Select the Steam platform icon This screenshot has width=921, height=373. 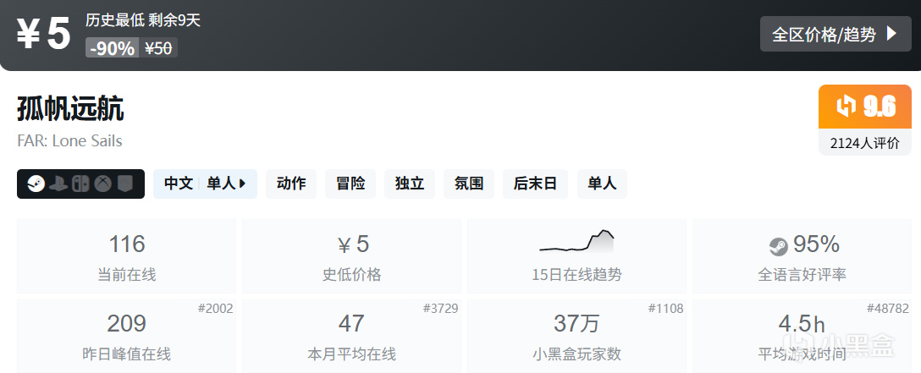tap(36, 184)
